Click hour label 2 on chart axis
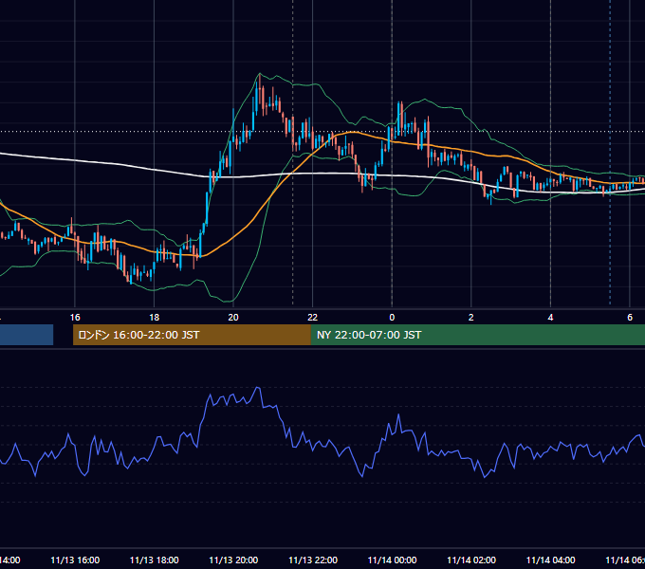645x569 pixels. click(x=471, y=318)
